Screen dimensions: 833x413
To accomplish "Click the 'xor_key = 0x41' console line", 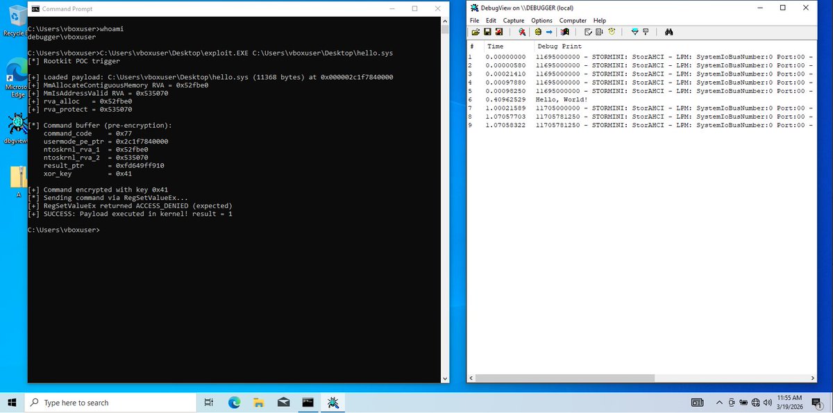I will (x=88, y=174).
